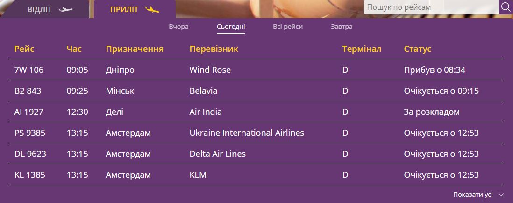Expand the full list with the chevron arrow
Image resolution: width=513 pixels, height=203 pixels.
point(501,195)
